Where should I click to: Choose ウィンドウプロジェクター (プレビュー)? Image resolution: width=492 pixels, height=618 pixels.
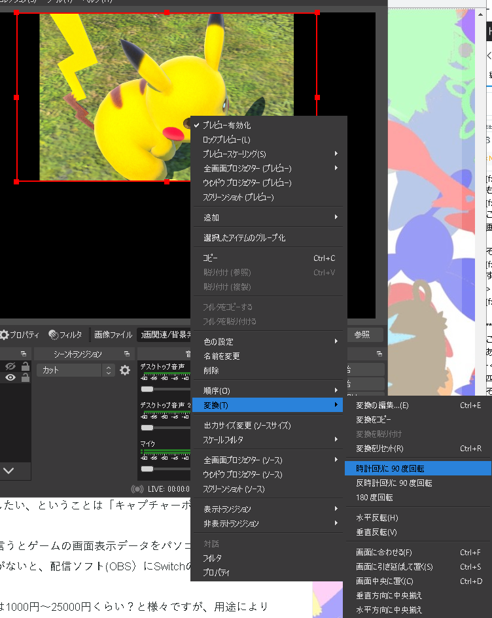point(268,182)
